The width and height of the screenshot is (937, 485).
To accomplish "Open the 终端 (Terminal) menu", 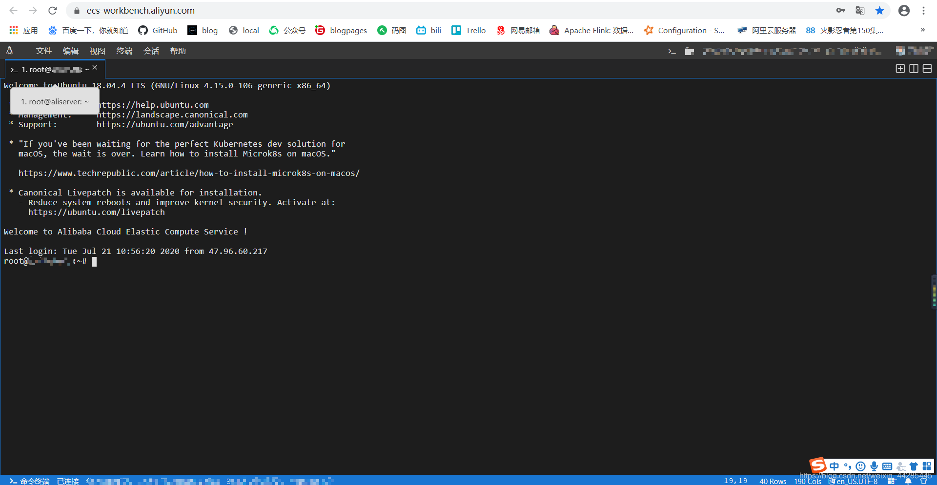I will [x=124, y=51].
